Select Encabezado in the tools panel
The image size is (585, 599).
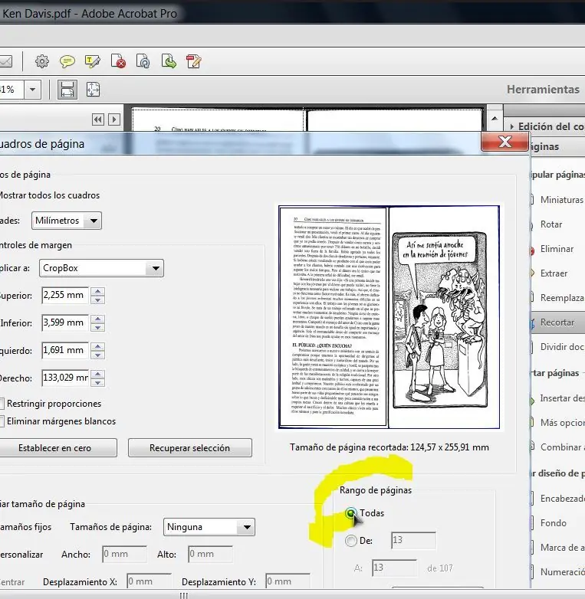tap(558, 499)
